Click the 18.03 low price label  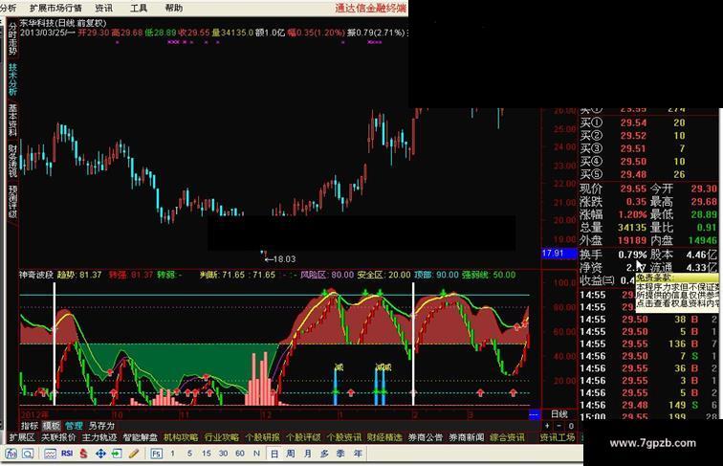pyautogui.click(x=284, y=259)
